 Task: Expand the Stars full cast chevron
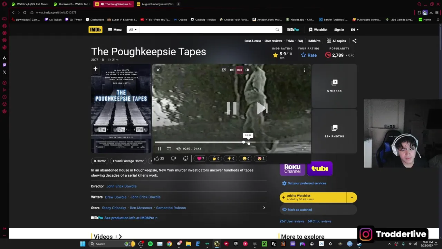pyautogui.click(x=264, y=208)
